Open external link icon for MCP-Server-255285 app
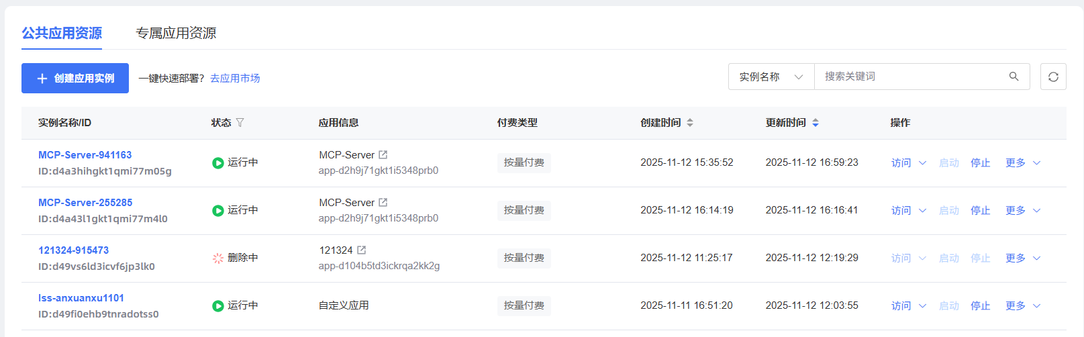 coord(383,202)
